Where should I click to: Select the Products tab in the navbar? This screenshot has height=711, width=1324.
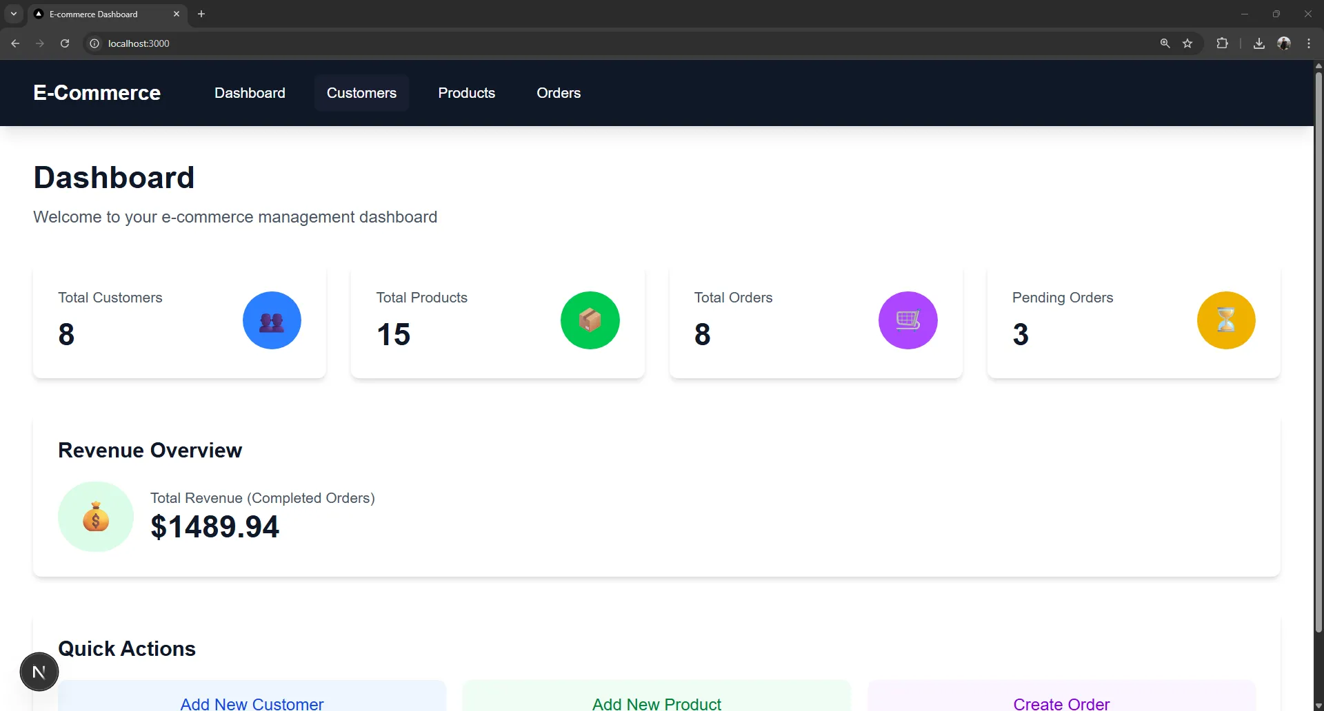tap(466, 92)
